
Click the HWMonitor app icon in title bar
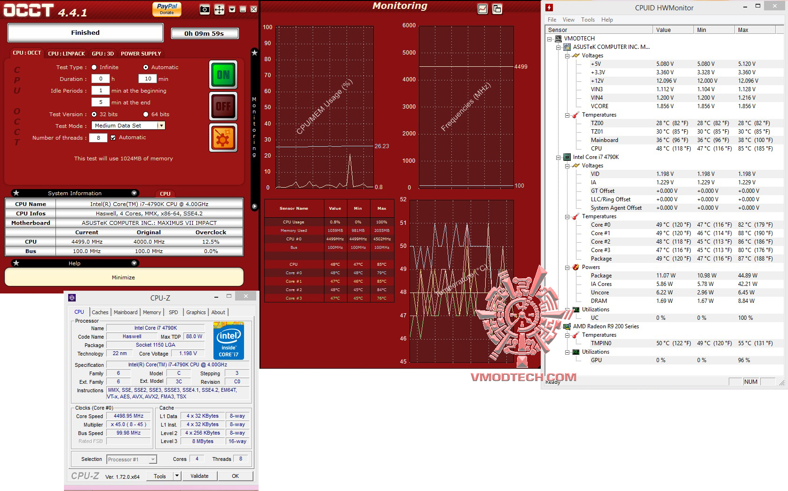click(x=549, y=8)
